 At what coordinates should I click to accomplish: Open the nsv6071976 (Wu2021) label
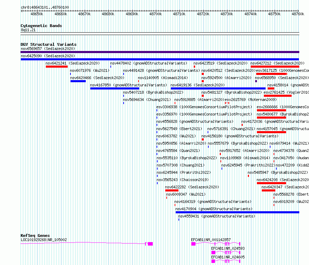tap(90, 70)
